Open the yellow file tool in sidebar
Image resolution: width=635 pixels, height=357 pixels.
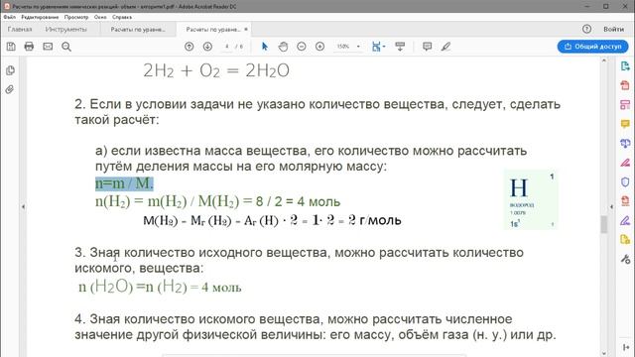click(625, 240)
